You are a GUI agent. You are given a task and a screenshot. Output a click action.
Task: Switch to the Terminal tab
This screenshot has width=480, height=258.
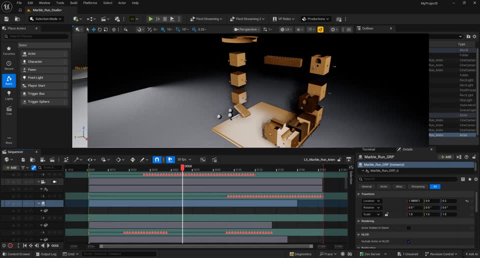point(368,149)
